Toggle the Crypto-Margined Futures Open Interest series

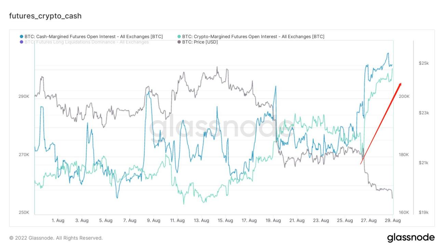coord(253,36)
